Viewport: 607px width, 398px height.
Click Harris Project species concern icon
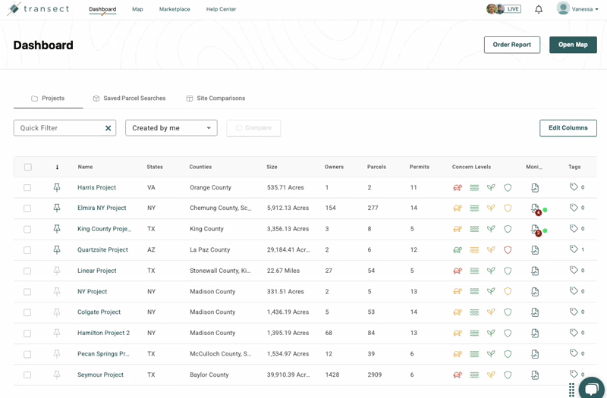[458, 188]
